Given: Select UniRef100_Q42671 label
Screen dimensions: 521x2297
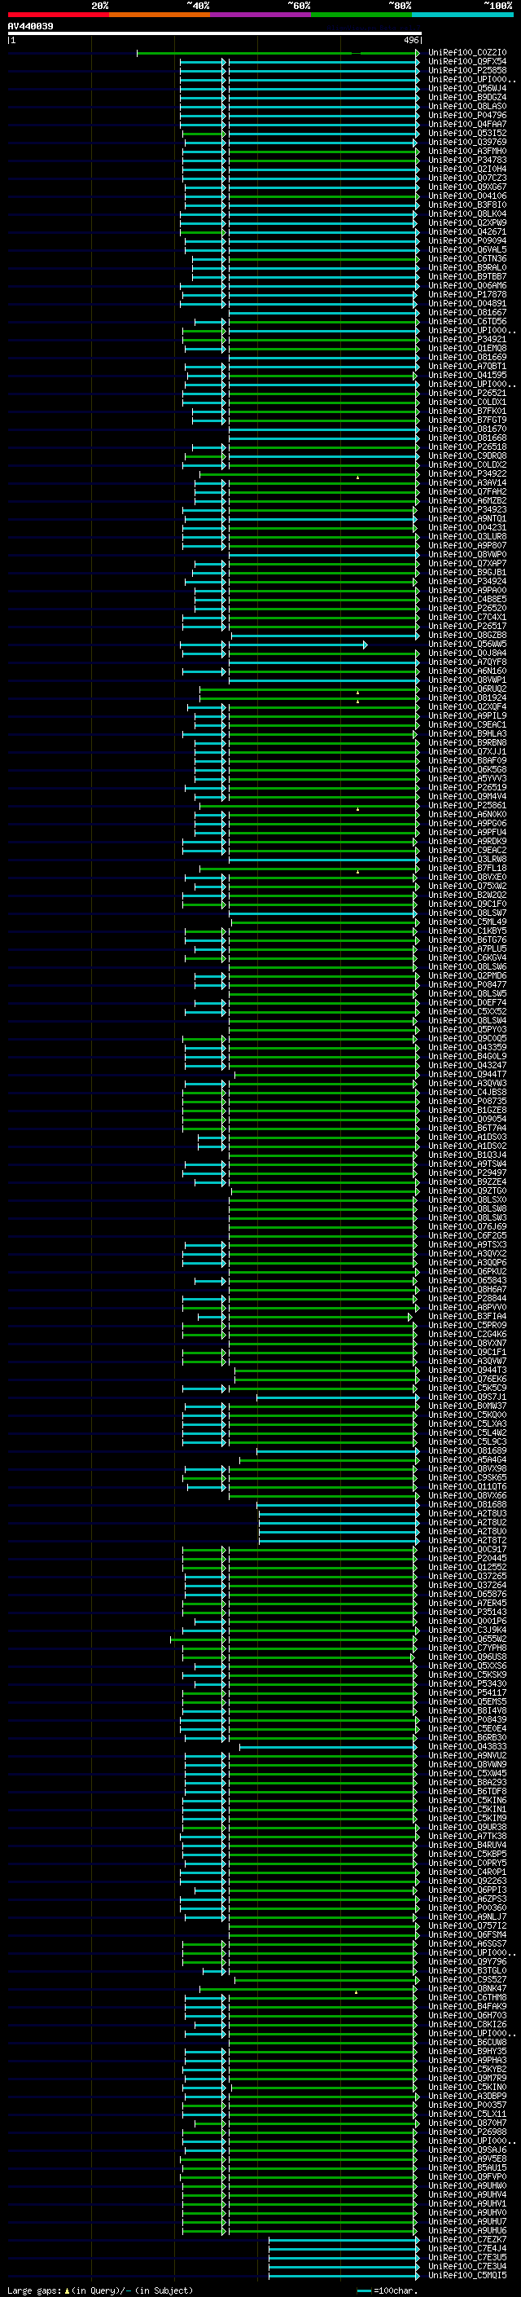Looking at the screenshot, I should (467, 232).
